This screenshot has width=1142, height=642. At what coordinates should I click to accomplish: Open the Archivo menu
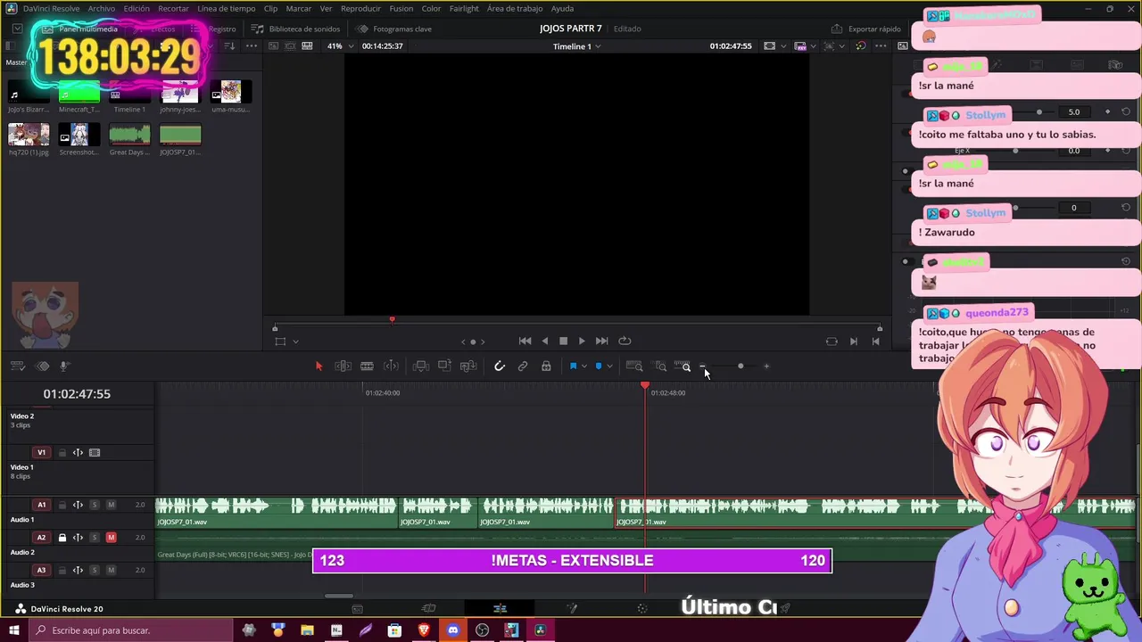(101, 9)
